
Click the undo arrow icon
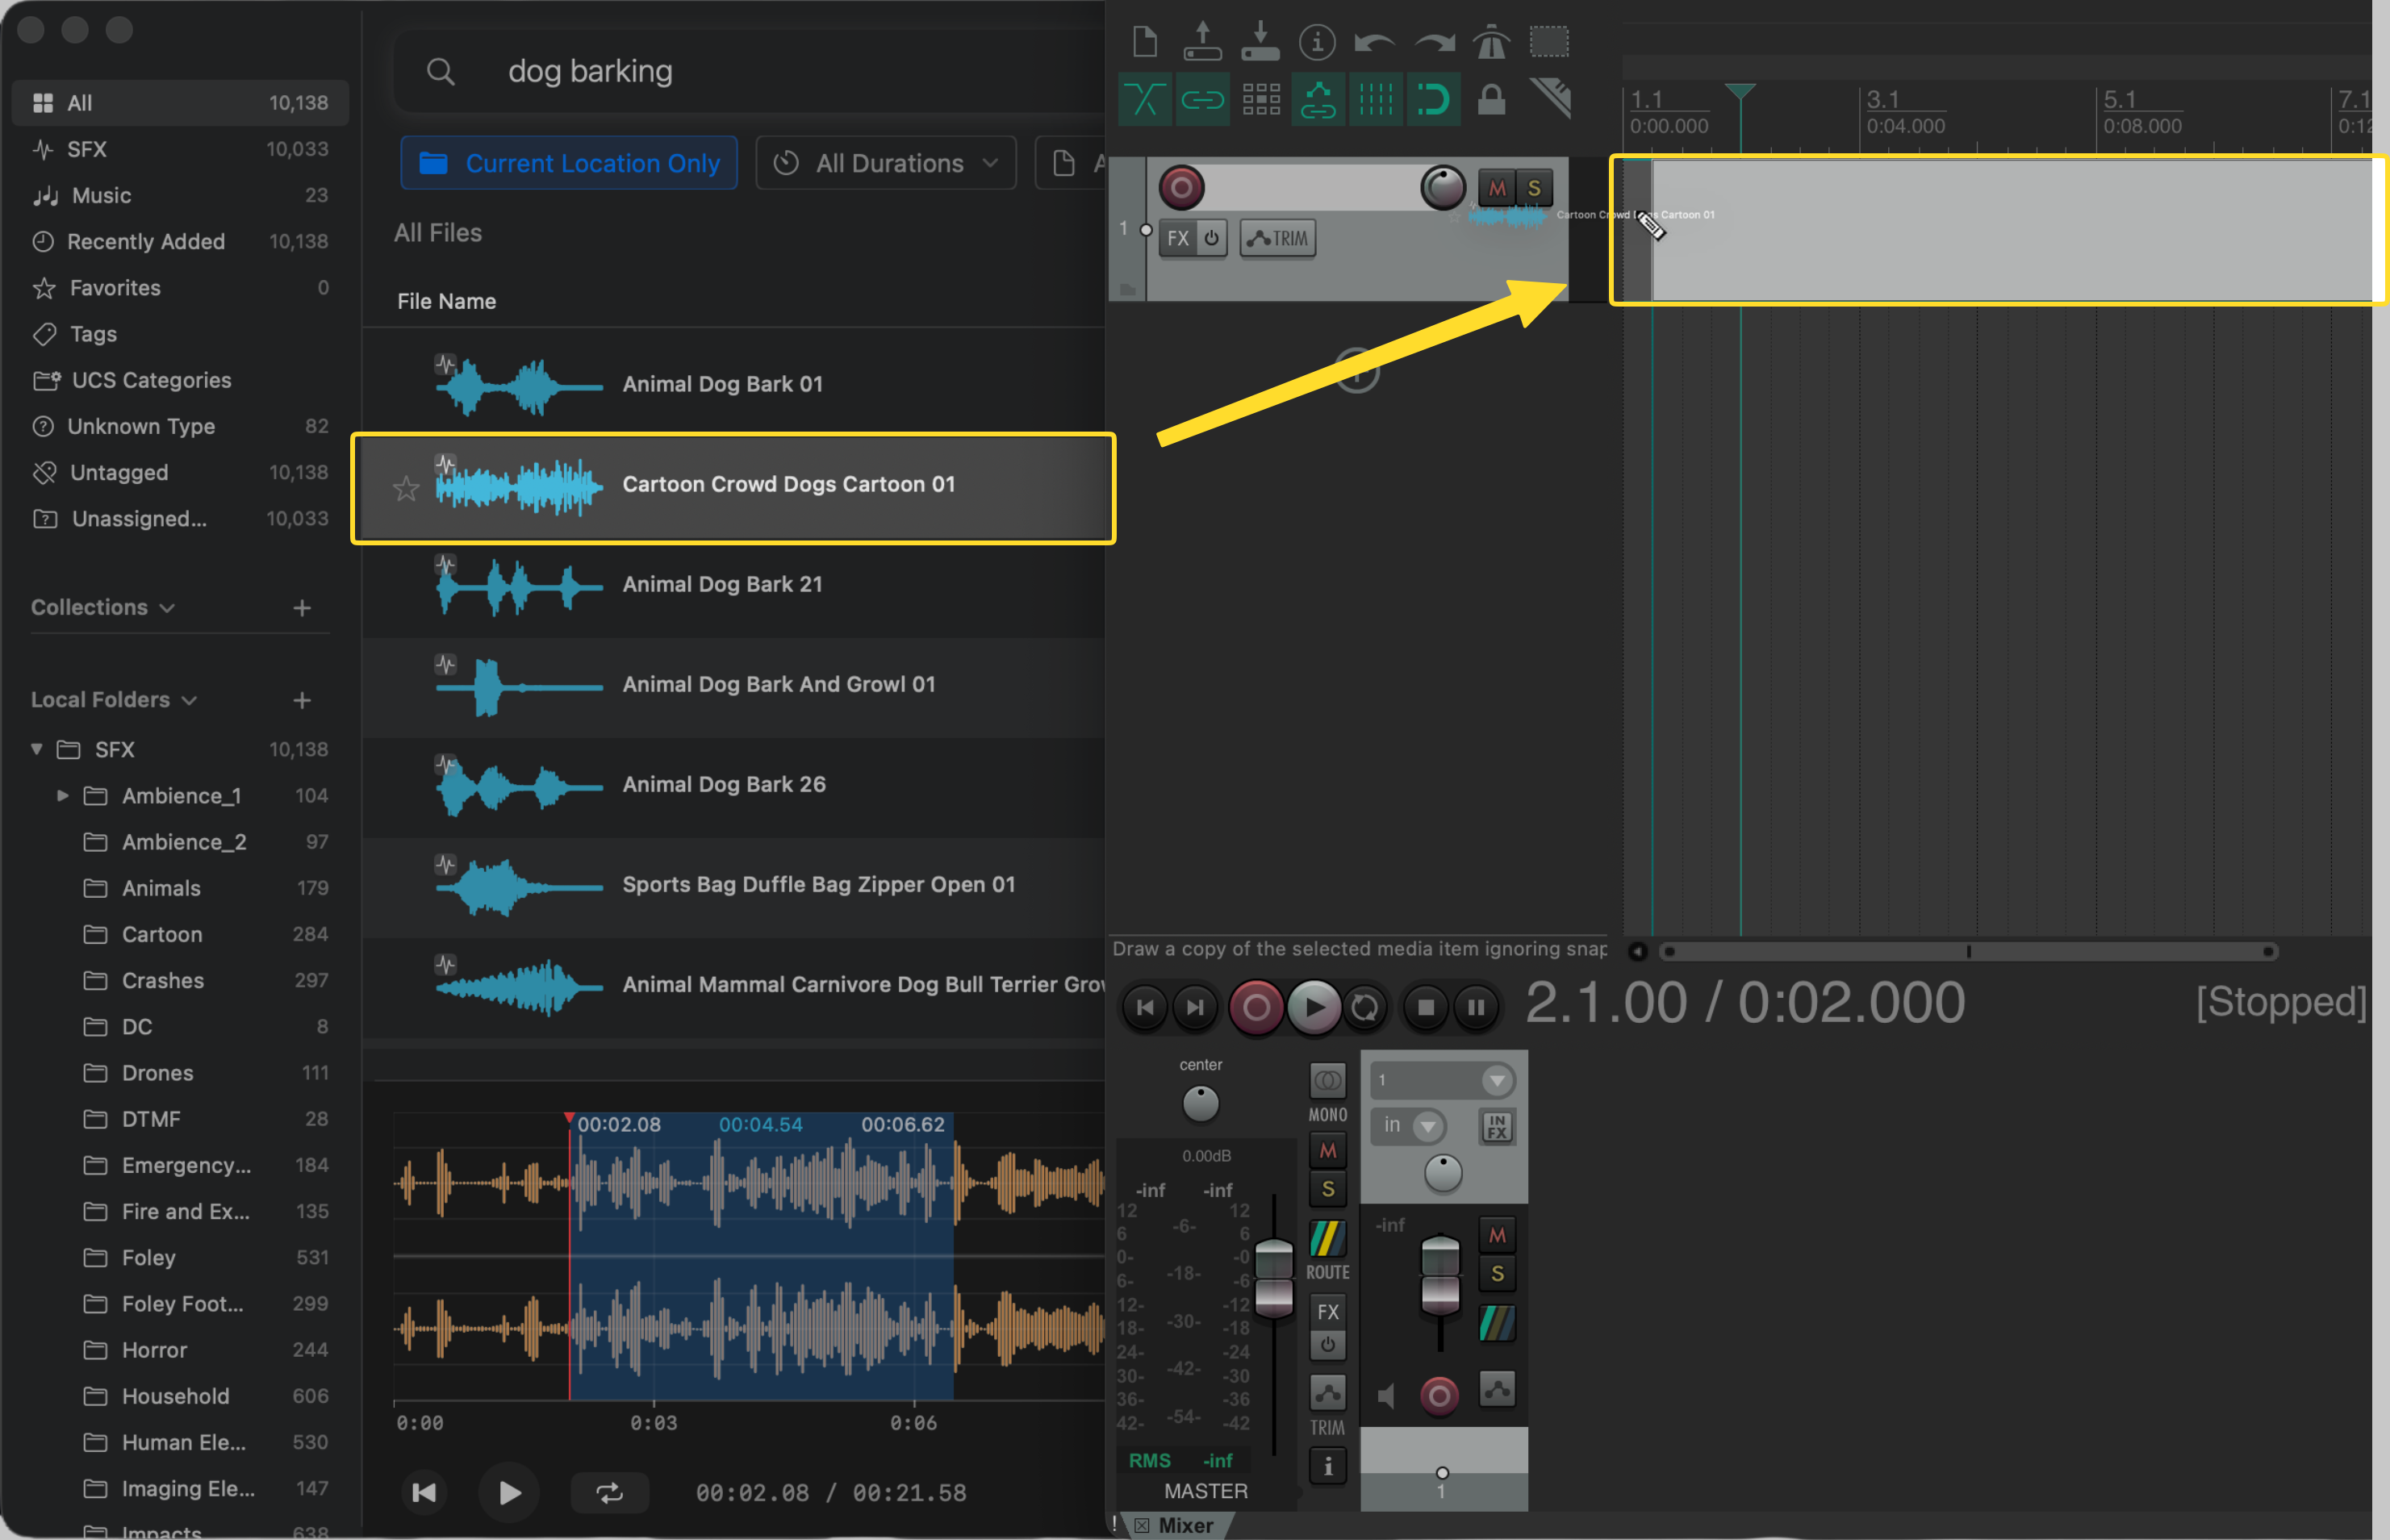(x=1375, y=42)
